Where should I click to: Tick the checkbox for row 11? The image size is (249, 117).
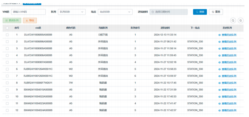pos(7,103)
